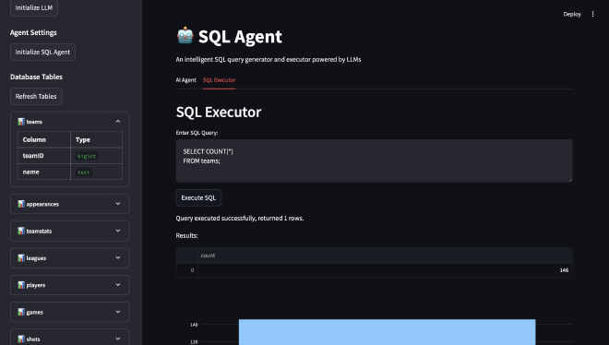
Task: Click the appearances table chart icon
Action: [21, 204]
